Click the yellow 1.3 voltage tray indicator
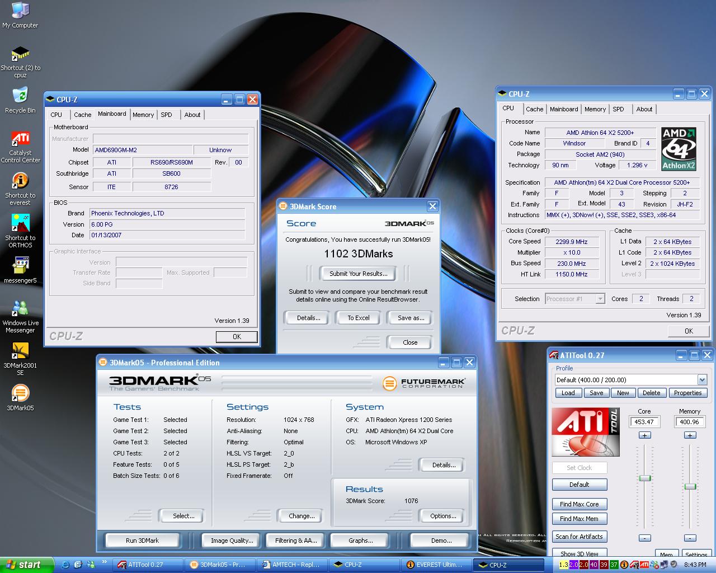This screenshot has width=716, height=573. 563,565
